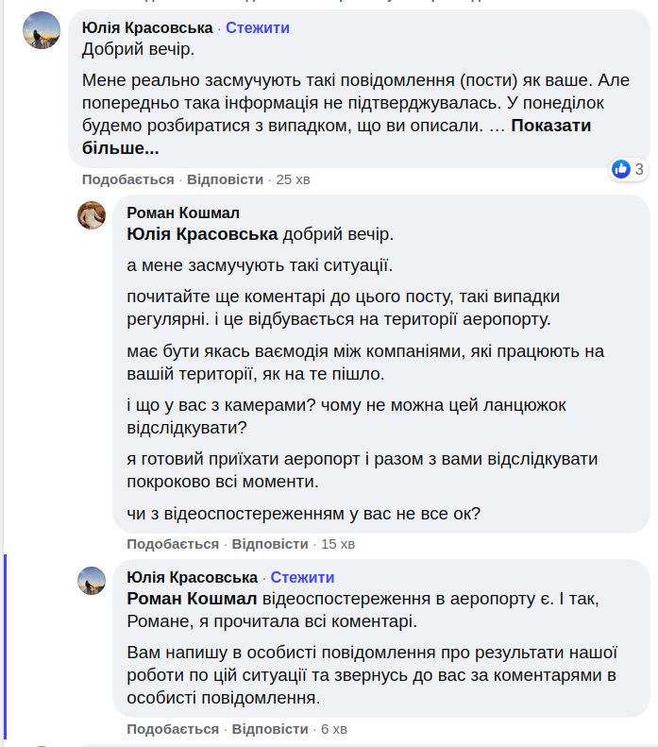The height and width of the screenshot is (747, 658).
Task: Click the Юлія Красовська mention in Роман's comment
Action: 202,234
